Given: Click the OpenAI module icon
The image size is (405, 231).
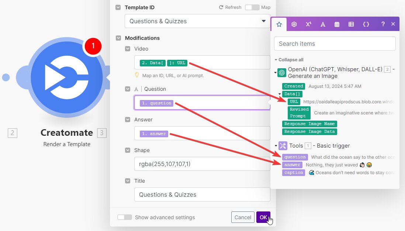Looking at the screenshot, I should pyautogui.click(x=281, y=73).
